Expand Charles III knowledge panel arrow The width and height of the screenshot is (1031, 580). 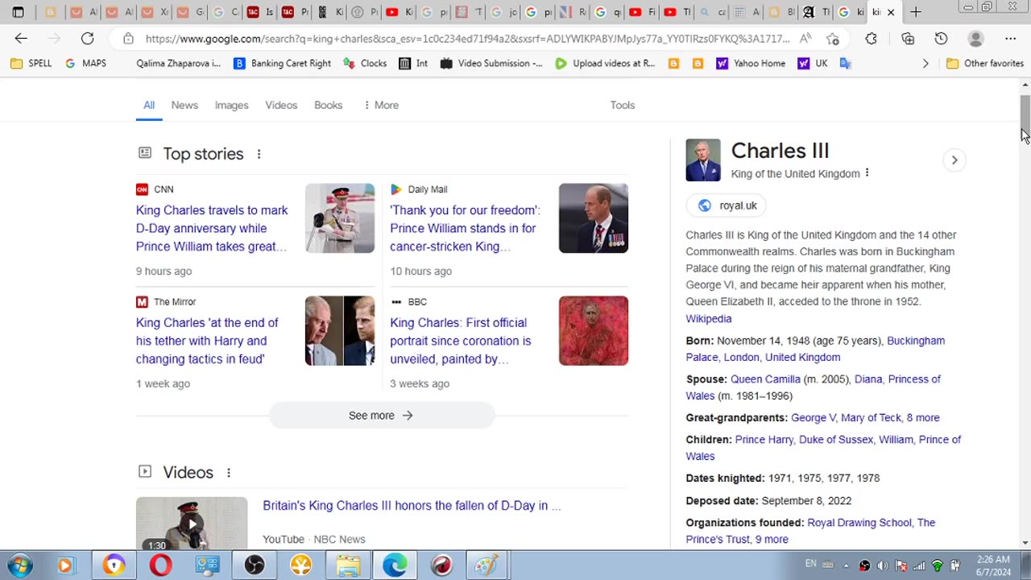click(x=954, y=159)
